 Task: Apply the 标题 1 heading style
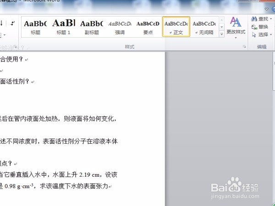coord(64,27)
